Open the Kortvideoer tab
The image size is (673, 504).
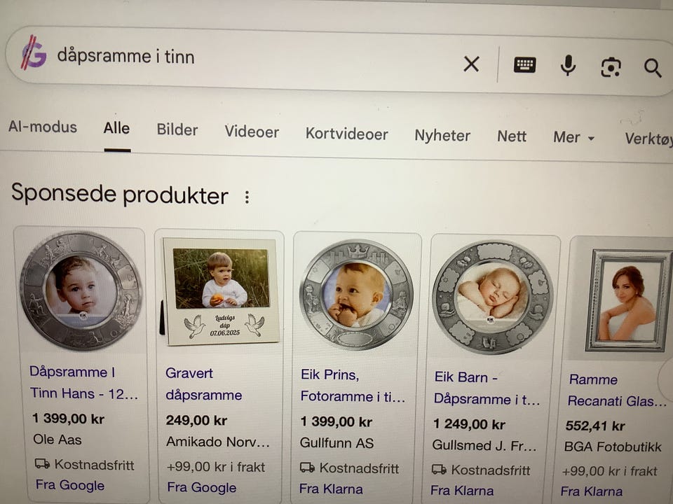click(347, 134)
